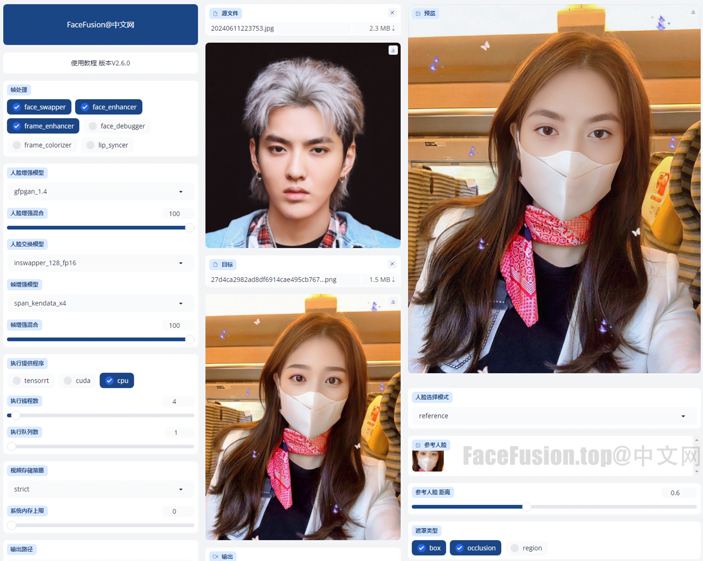Click the download arrow beside 2.3 MB

393,28
